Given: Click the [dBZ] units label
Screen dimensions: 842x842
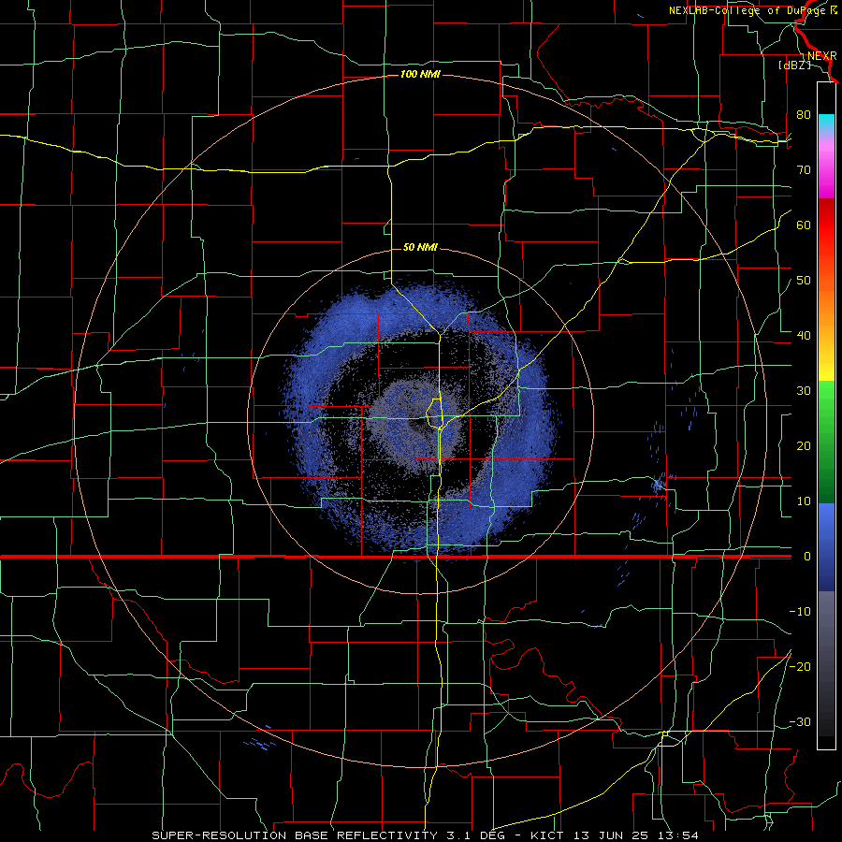Looking at the screenshot, I should 794,65.
